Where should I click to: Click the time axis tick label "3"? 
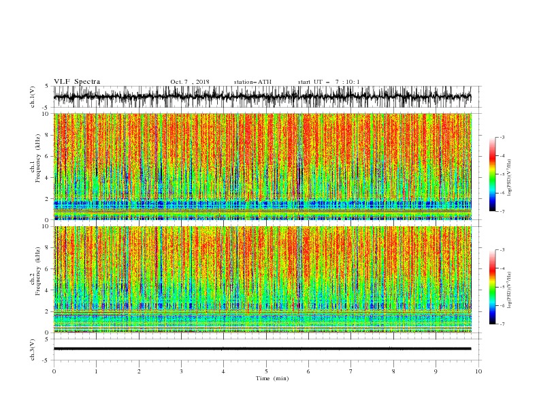pyautogui.click(x=181, y=371)
